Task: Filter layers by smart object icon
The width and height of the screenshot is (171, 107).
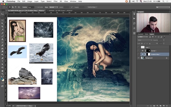Action: pos(161,37)
